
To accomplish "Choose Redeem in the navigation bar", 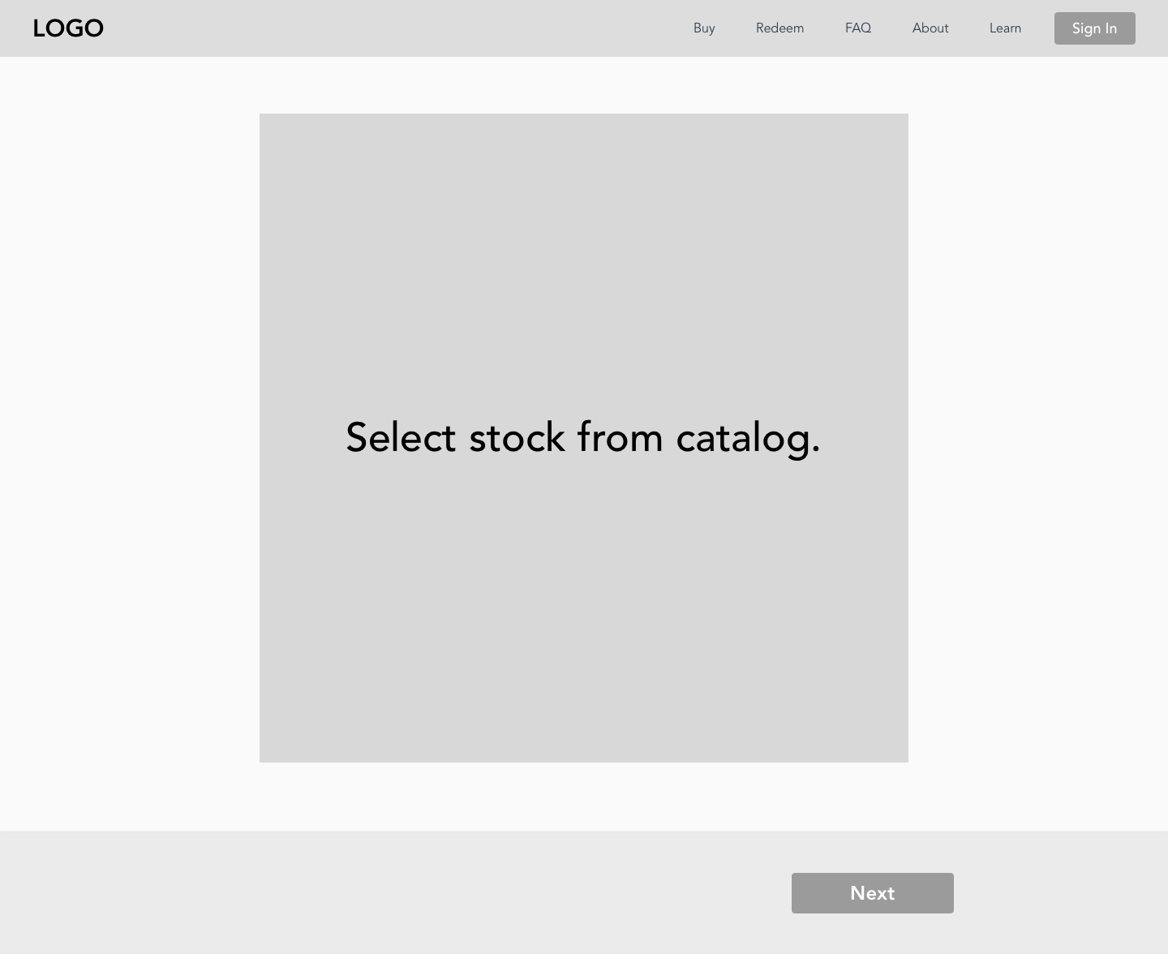I will [779, 28].
